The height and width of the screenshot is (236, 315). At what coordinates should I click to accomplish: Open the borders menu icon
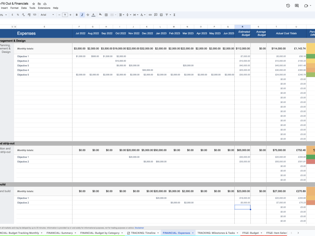[x=106, y=15]
